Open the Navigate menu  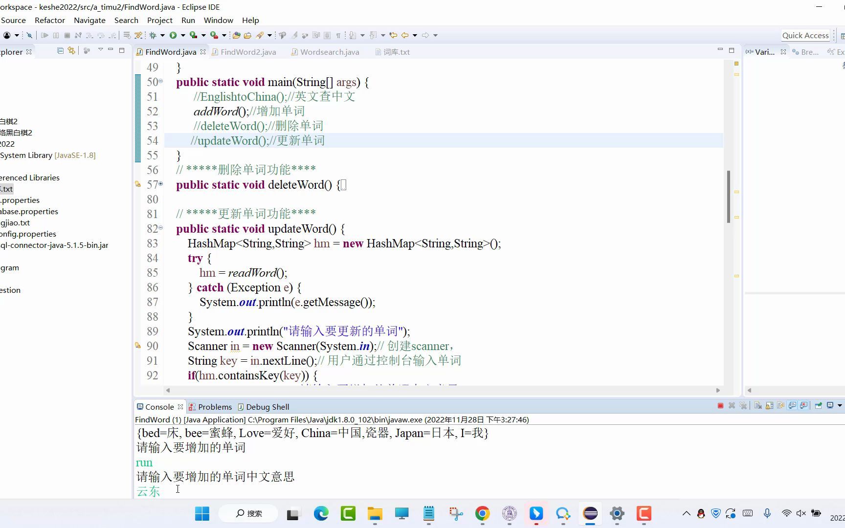[x=89, y=21]
